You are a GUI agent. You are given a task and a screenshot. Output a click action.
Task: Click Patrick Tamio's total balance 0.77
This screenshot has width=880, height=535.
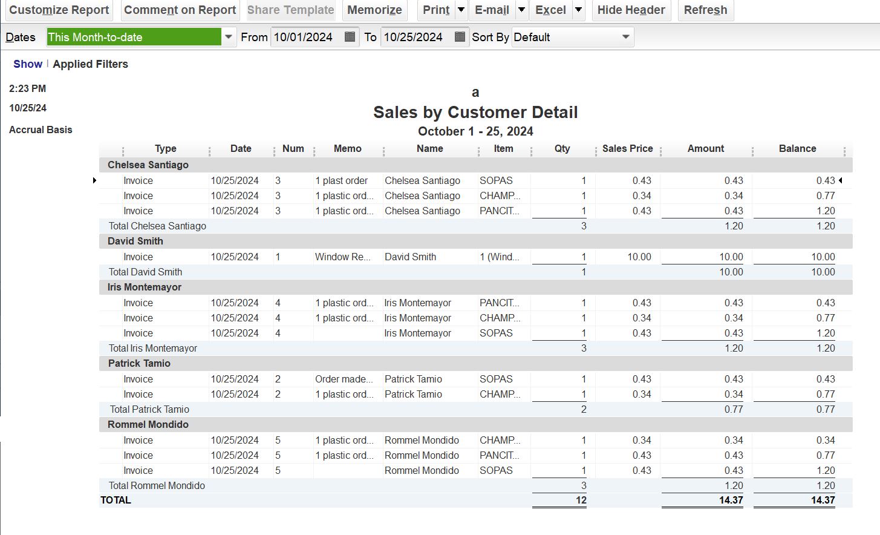click(826, 410)
